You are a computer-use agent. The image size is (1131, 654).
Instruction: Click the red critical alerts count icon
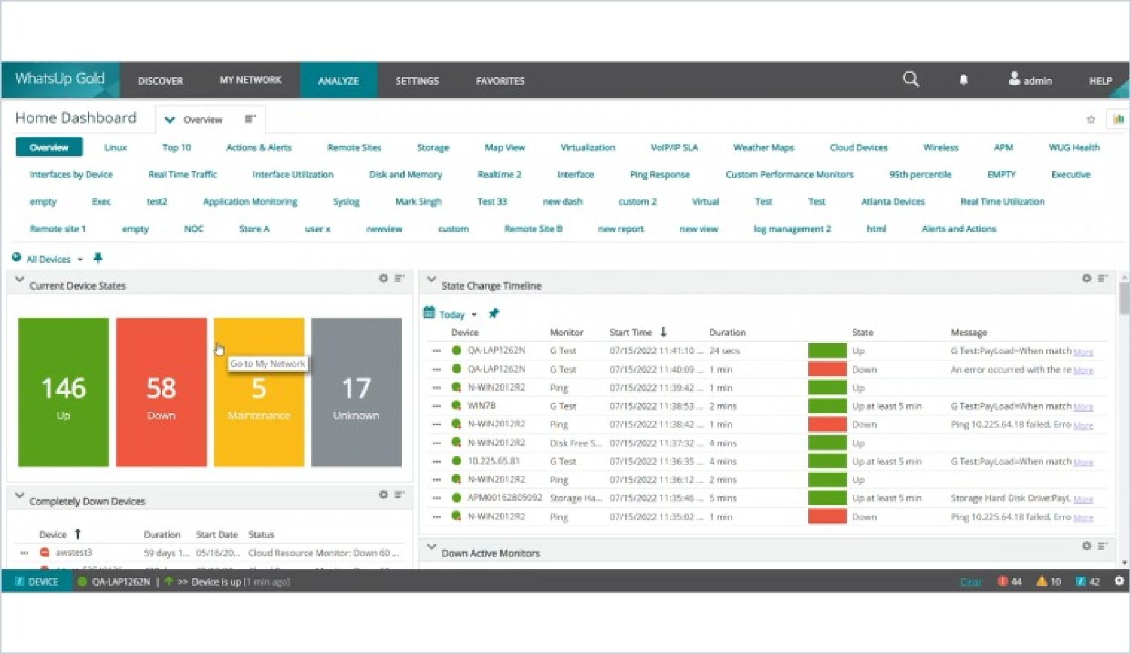pos(1003,581)
